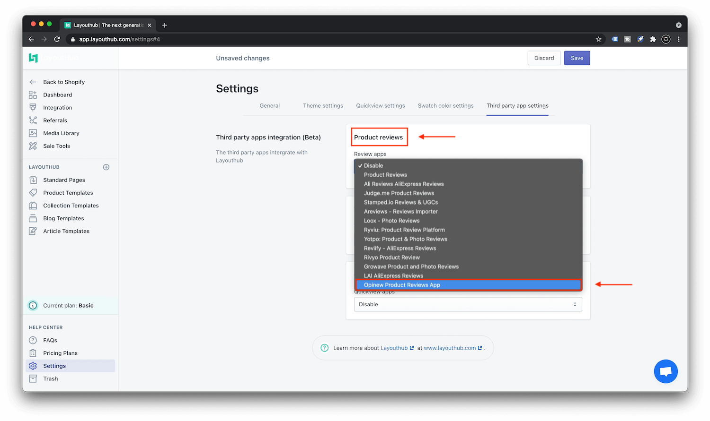Screen dimensions: 710x421
Task: Click the Media Library text label
Action: point(62,133)
